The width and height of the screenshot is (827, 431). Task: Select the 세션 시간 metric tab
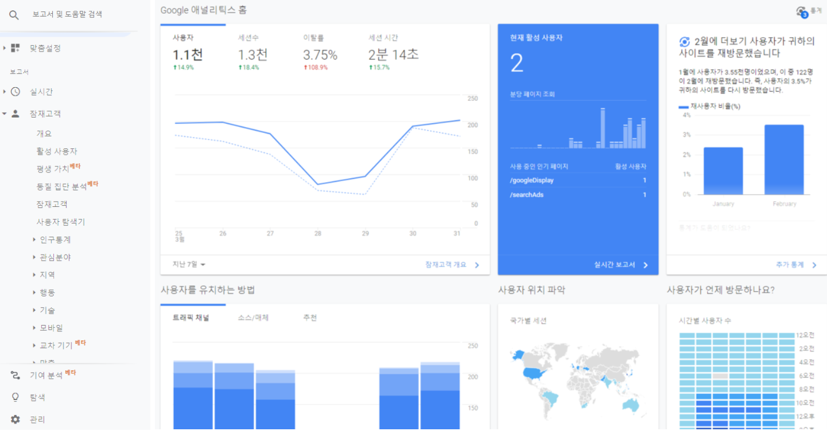coord(393,52)
